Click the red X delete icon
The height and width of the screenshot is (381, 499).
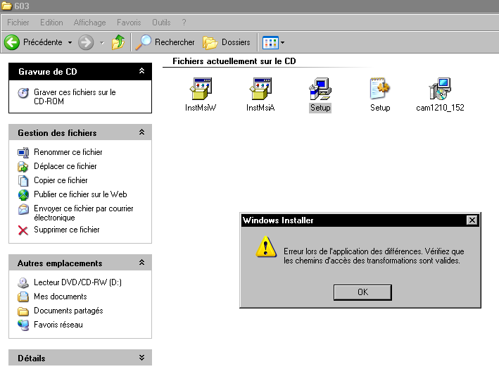[x=23, y=230]
